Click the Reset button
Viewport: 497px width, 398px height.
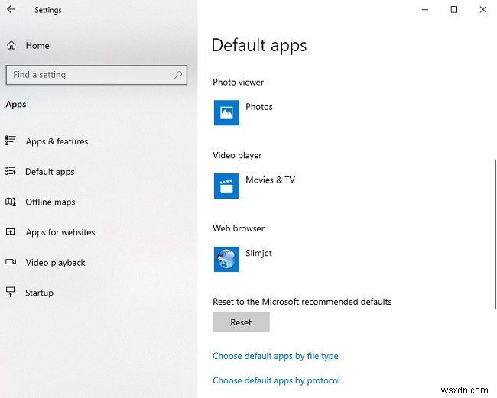pos(241,322)
